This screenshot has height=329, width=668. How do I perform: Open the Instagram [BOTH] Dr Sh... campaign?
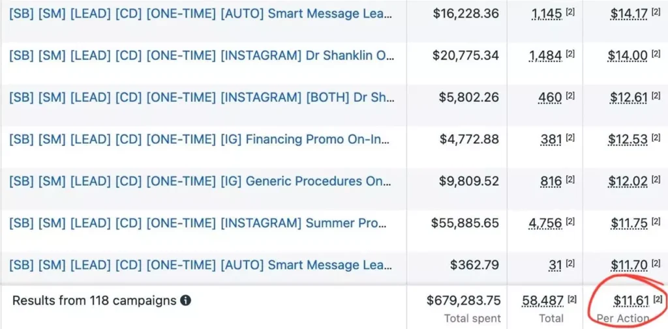point(202,98)
